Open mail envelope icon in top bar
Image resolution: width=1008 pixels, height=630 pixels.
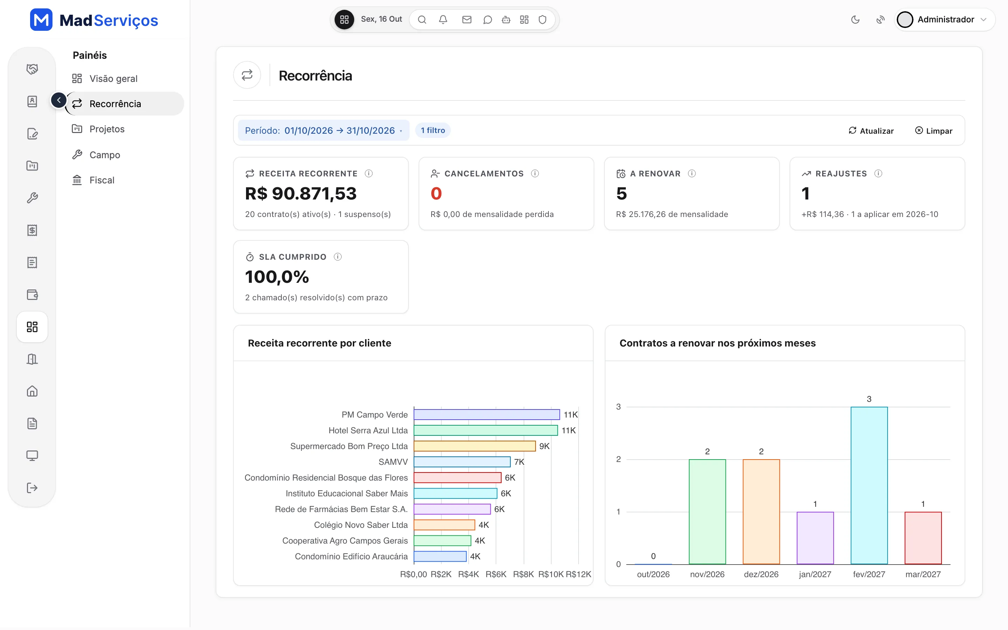[x=467, y=20]
